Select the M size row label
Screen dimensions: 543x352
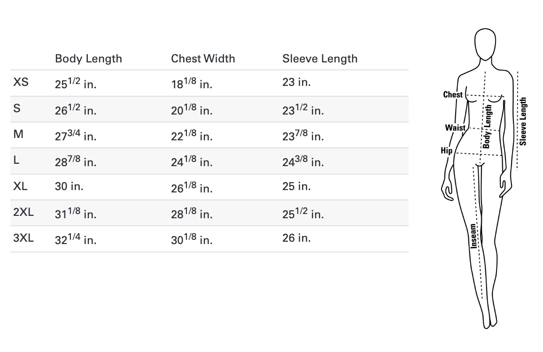click(18, 134)
